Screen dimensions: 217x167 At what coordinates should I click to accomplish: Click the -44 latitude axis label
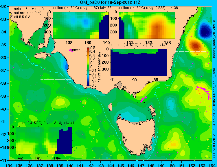[3, 160]
